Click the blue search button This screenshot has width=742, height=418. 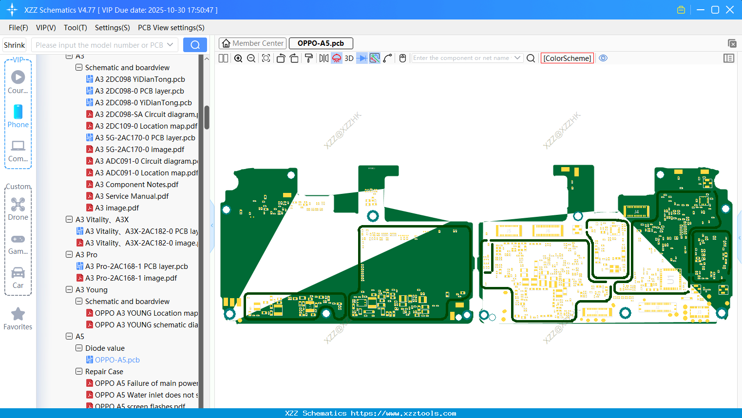pos(195,45)
